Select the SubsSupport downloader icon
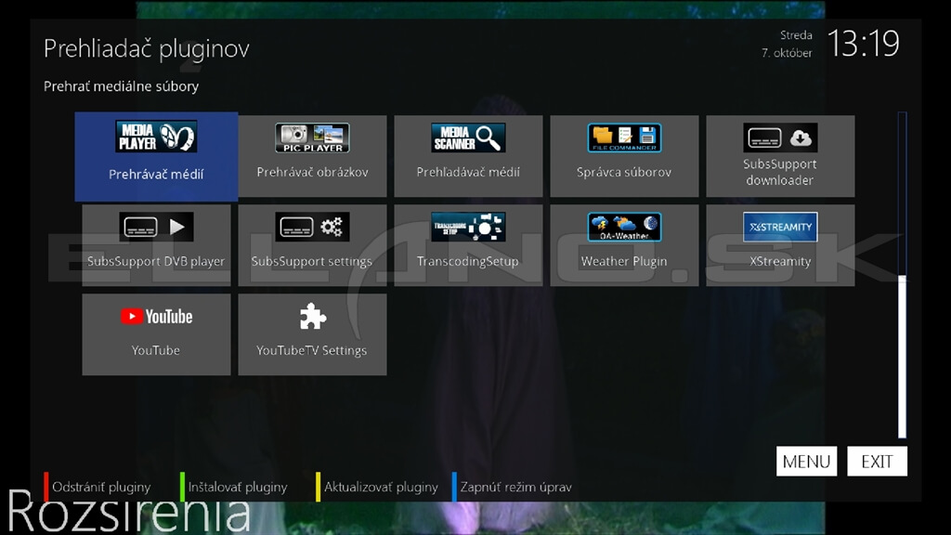951x535 pixels. pos(780,137)
